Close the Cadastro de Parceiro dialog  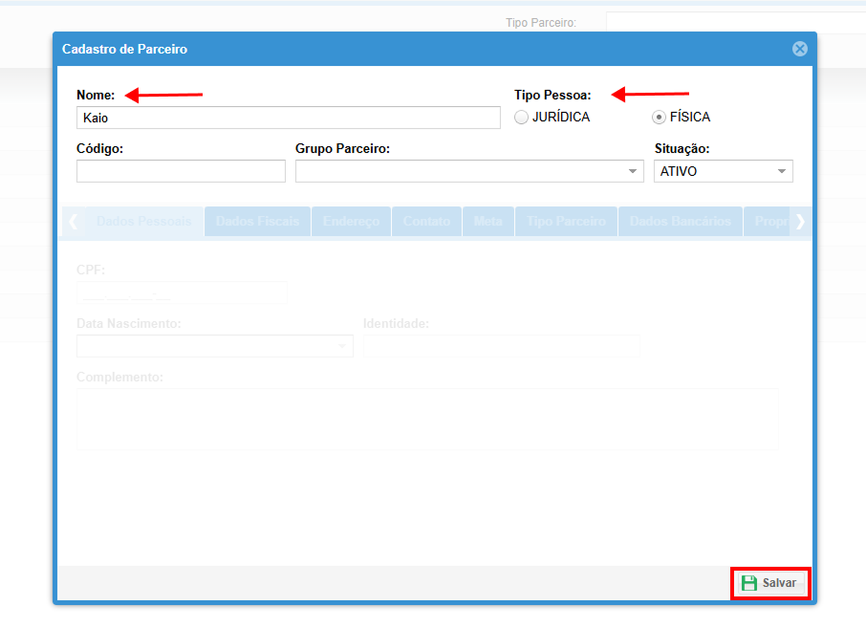point(799,49)
